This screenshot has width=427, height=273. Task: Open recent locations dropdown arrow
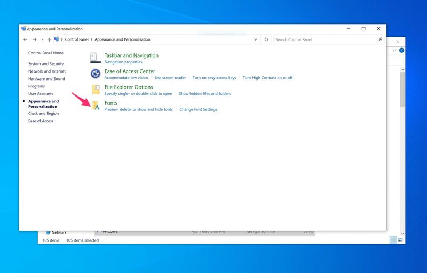coord(43,39)
